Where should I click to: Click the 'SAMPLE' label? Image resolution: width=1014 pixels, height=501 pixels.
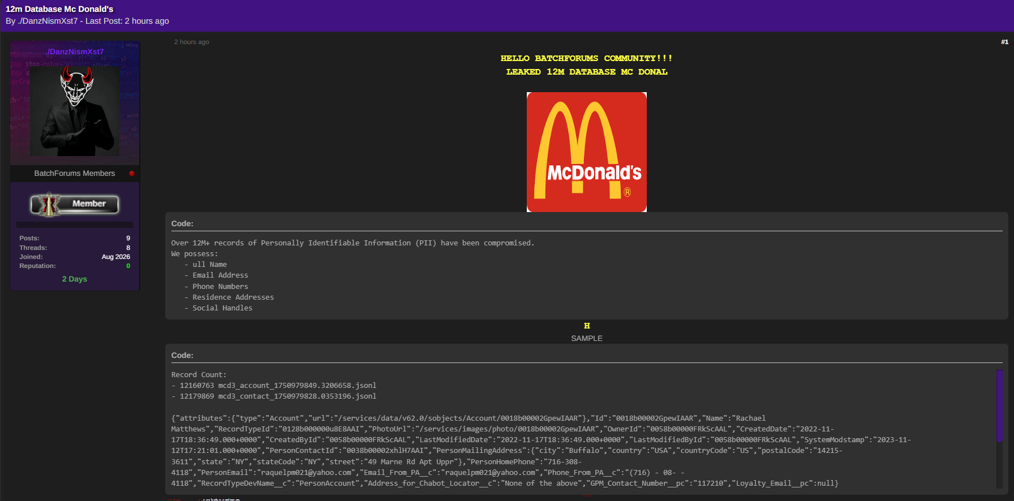click(x=587, y=338)
